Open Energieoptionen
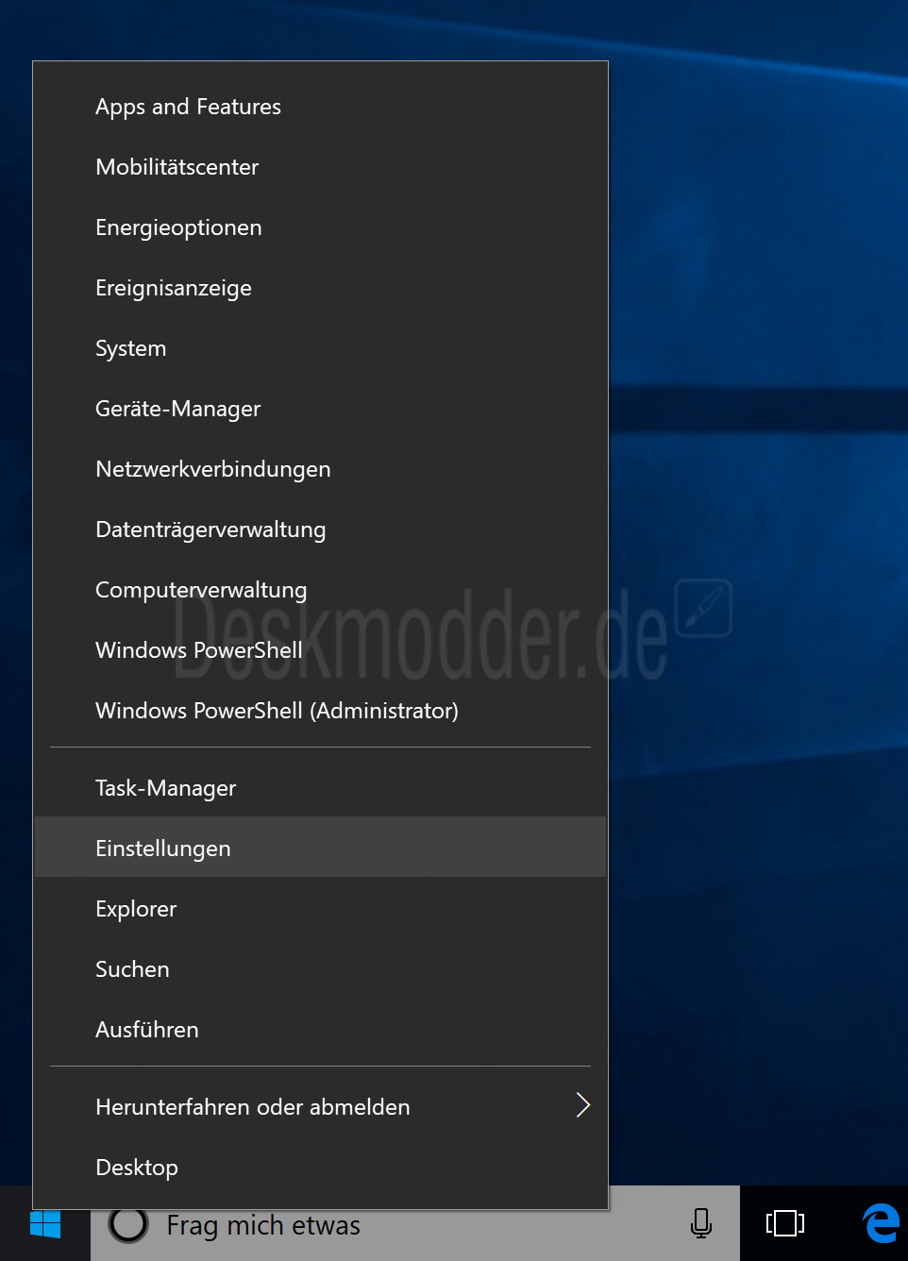 point(321,227)
